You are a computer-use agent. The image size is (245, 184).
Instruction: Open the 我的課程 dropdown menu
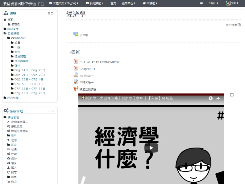[94, 3]
